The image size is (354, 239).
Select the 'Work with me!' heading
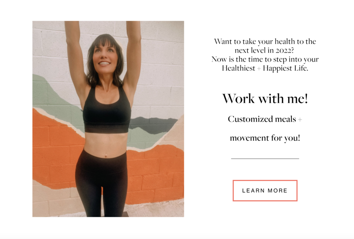(265, 99)
